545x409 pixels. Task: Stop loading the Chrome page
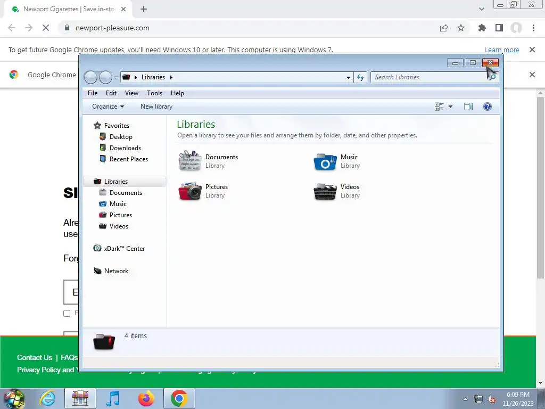pos(46,28)
